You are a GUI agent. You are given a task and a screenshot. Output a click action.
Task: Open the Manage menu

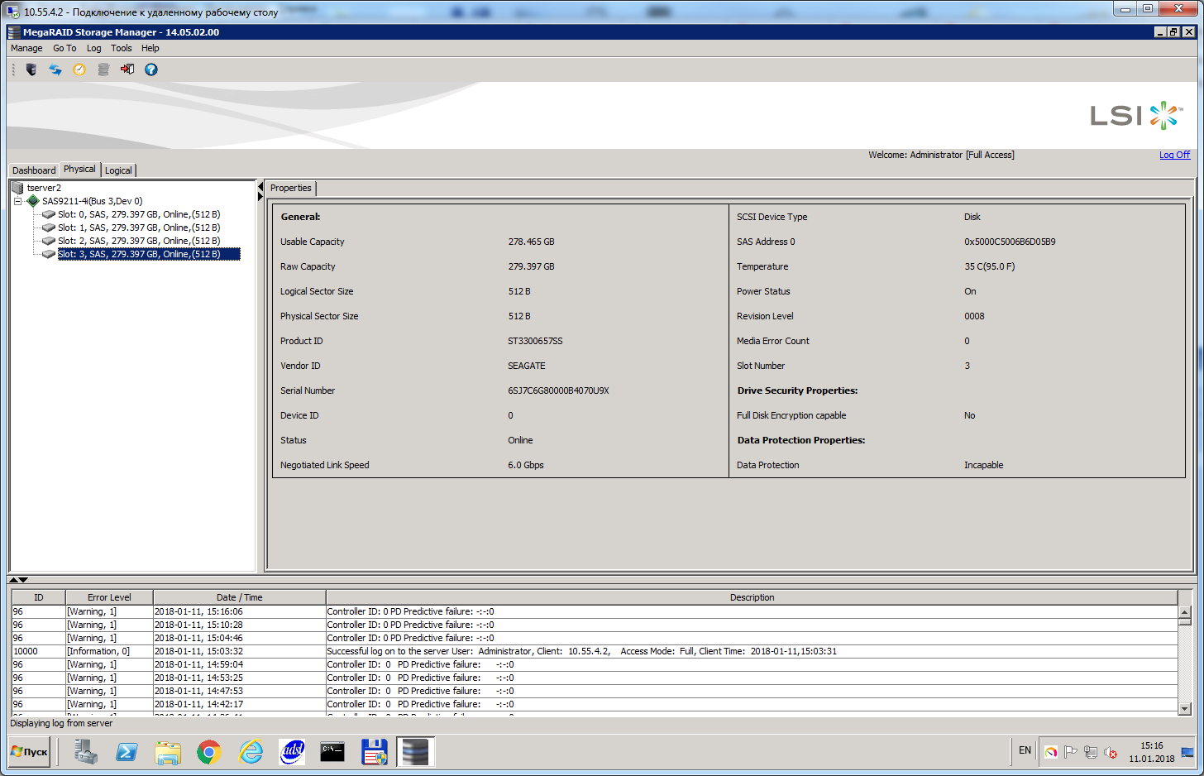(26, 48)
